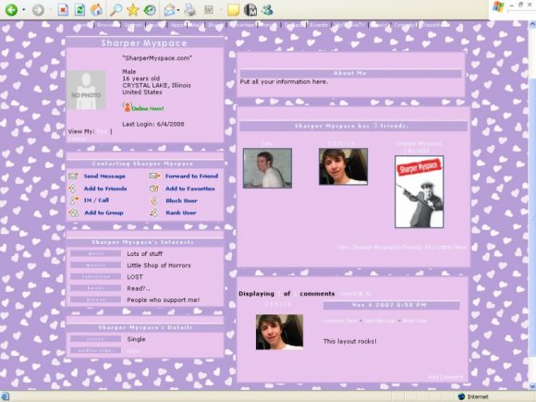Click the Internet zone globe in status bar
The image size is (536, 402).
[461, 396]
